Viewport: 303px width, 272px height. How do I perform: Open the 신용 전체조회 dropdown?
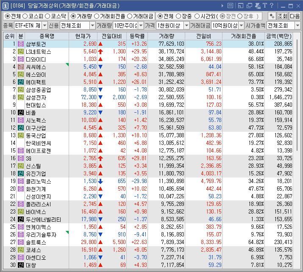[92, 25]
